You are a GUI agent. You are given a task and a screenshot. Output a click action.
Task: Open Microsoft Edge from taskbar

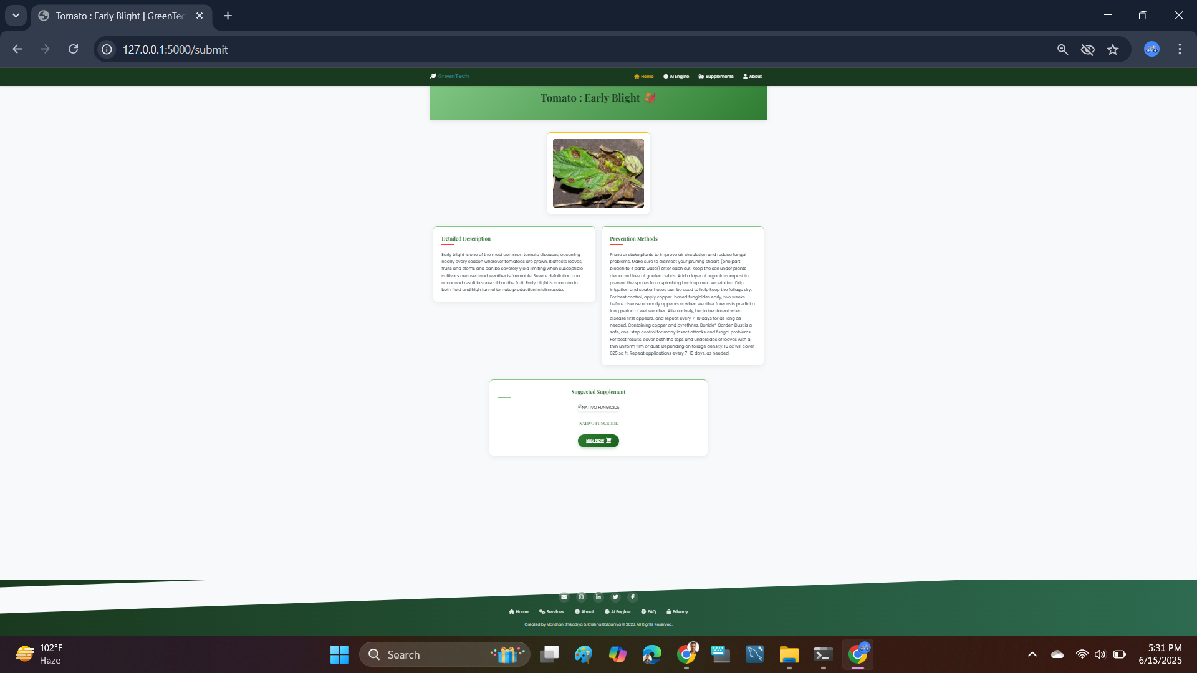coord(651,654)
